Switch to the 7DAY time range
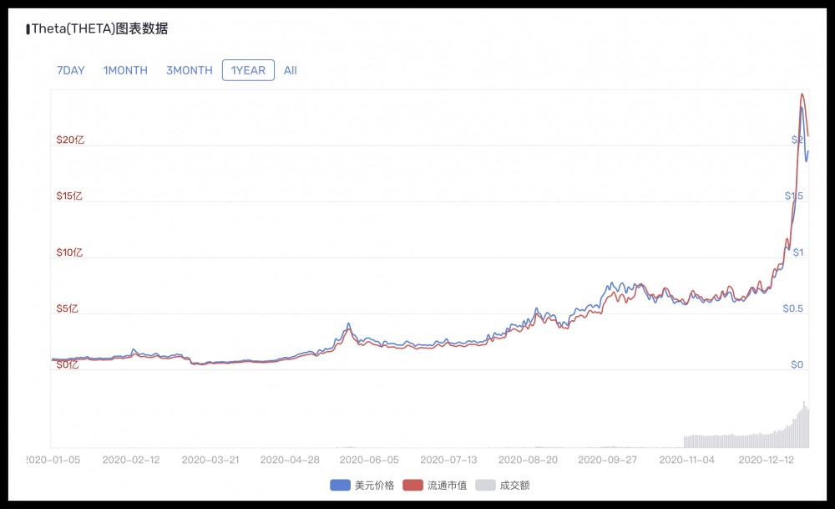The width and height of the screenshot is (835, 509). 71,70
